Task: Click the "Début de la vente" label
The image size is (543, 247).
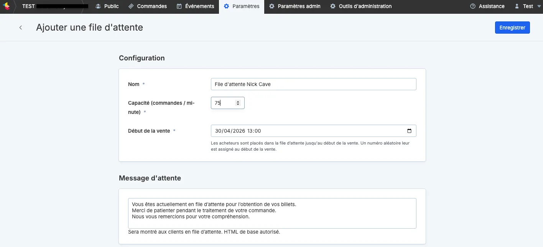Action: pyautogui.click(x=149, y=131)
